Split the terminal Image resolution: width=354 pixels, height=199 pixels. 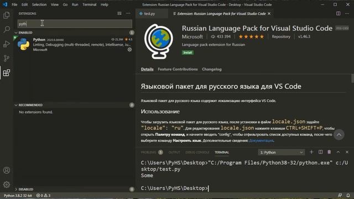click(x=320, y=152)
